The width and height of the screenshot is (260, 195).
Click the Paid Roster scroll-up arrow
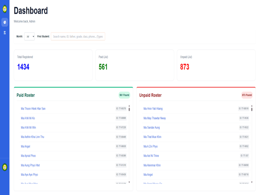tap(129, 106)
